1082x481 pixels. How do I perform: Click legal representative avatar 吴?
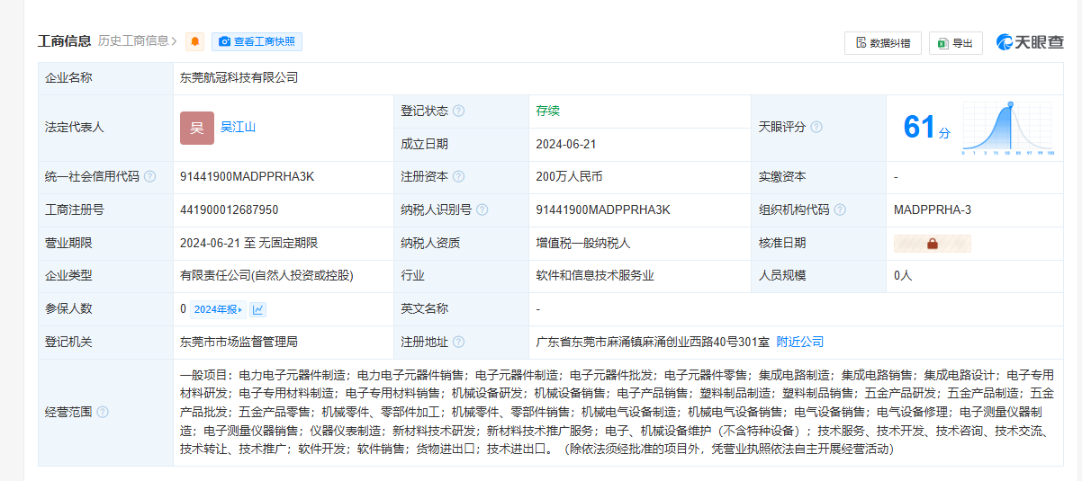[197, 128]
